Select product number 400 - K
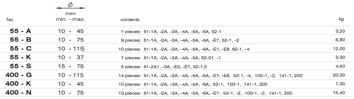This screenshot has width=354, height=99. pos(18,84)
